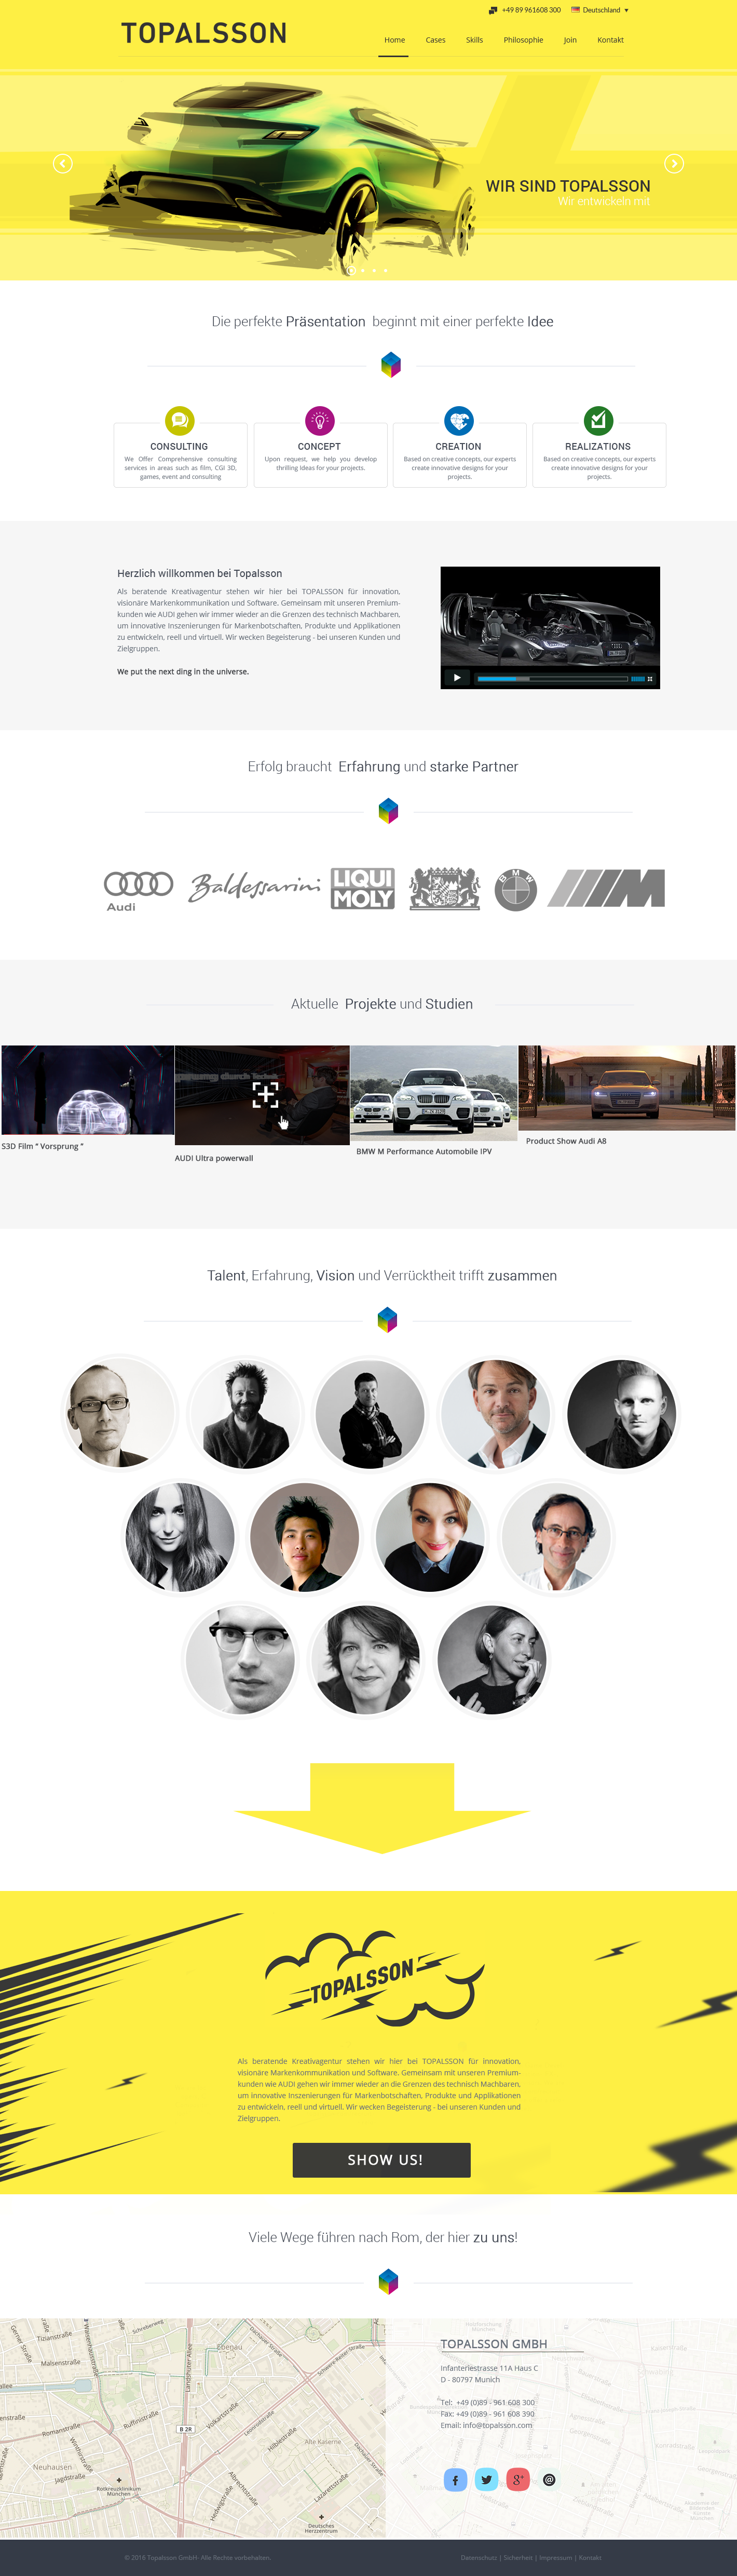Image resolution: width=737 pixels, height=2576 pixels.
Task: Open the Philosophie menu item
Action: (x=523, y=40)
